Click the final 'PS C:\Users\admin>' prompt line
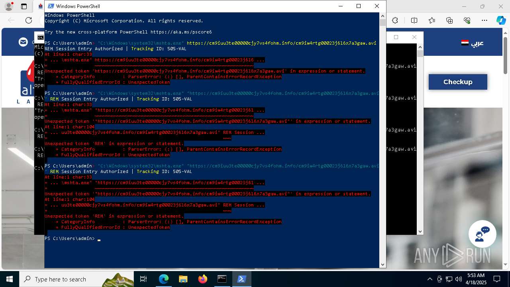The width and height of the screenshot is (510, 287). pos(70,238)
